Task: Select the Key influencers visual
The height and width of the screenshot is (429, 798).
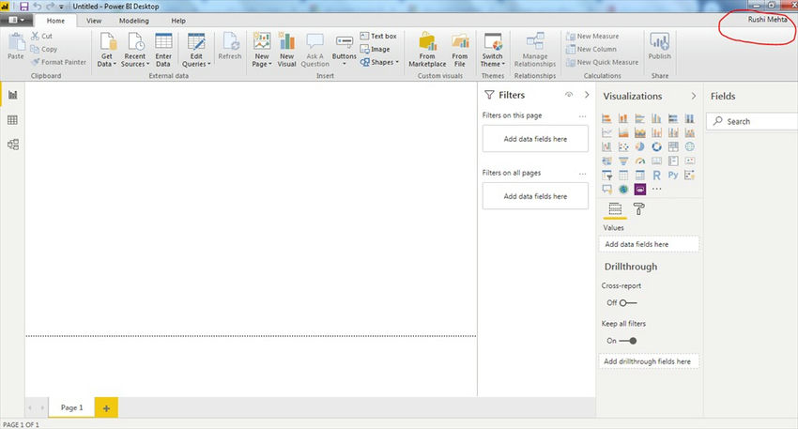Action: (690, 175)
